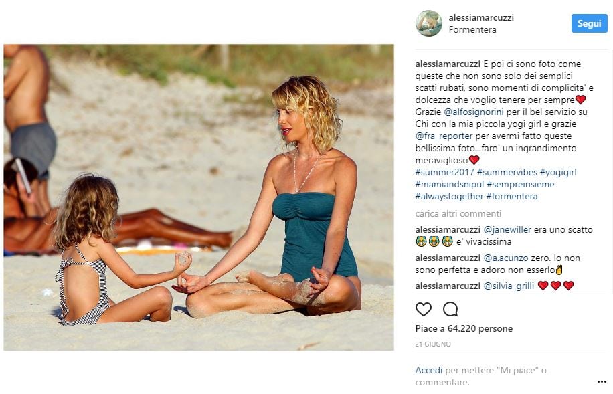Open the Formentera location link
The image size is (613, 394).
click(472, 29)
